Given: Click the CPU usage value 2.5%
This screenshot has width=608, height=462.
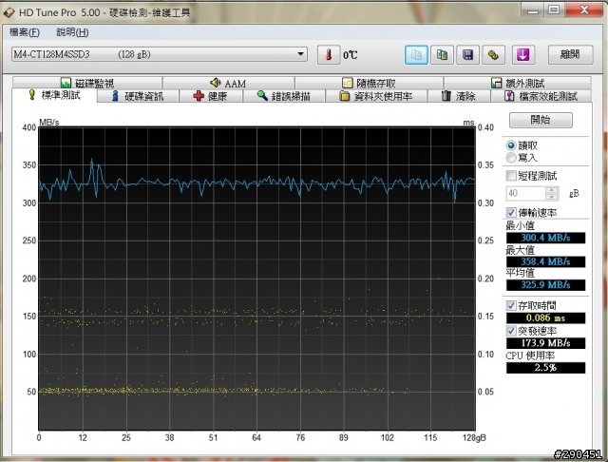Looking at the screenshot, I should tap(545, 368).
